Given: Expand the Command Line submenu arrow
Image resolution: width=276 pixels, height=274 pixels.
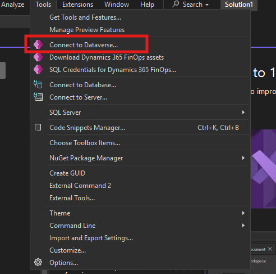Looking at the screenshot, I should [243, 226].
